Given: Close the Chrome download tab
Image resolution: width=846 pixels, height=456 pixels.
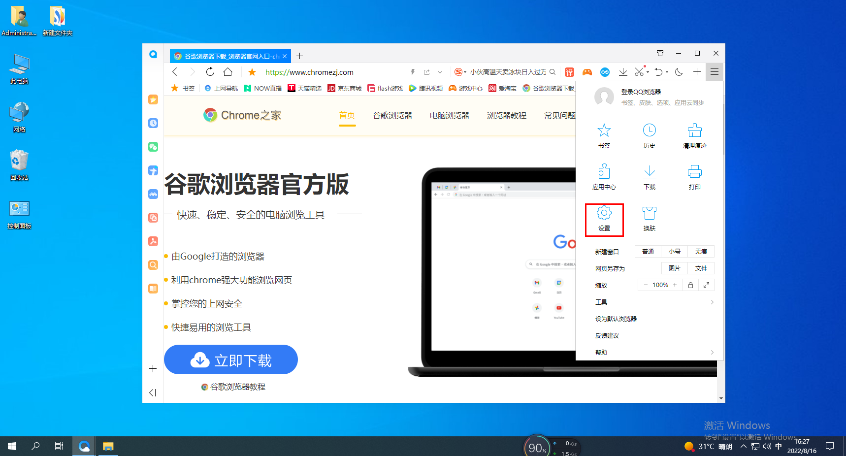Looking at the screenshot, I should 285,56.
